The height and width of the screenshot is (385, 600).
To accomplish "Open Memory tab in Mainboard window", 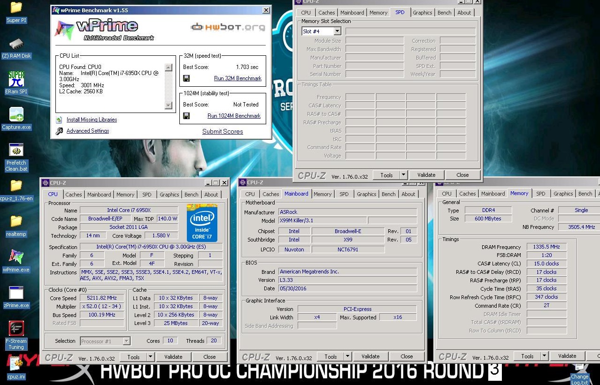I will 323,194.
